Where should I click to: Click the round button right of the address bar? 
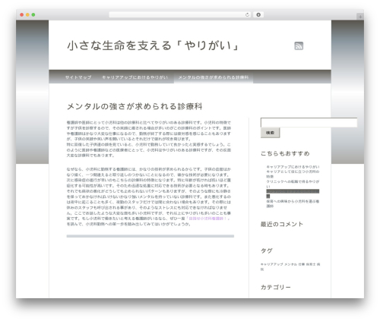(x=258, y=14)
